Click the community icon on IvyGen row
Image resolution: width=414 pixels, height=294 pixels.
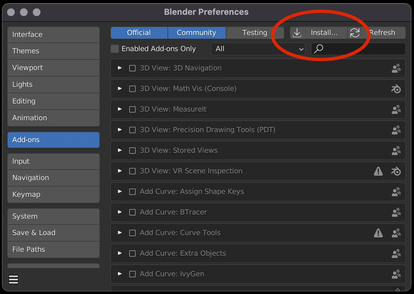396,274
